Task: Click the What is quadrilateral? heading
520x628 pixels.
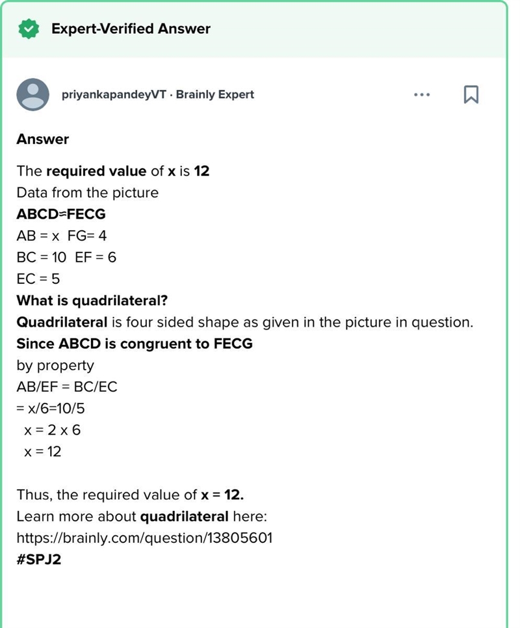Action: click(x=92, y=301)
